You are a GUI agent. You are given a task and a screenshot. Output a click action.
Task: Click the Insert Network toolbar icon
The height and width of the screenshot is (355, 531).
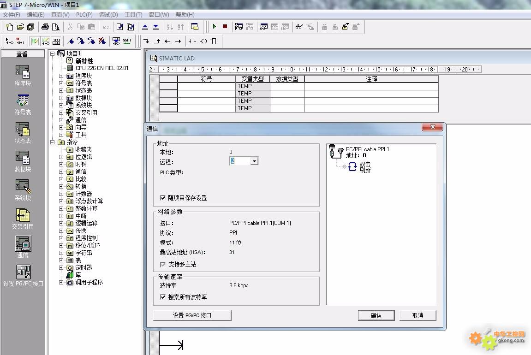click(10, 41)
